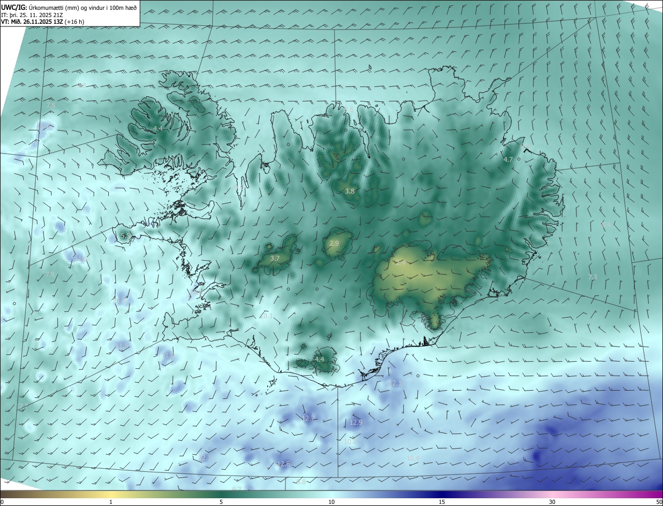The width and height of the screenshot is (663, 506).
Task: Click the 12.9 value label
Action: point(356,422)
